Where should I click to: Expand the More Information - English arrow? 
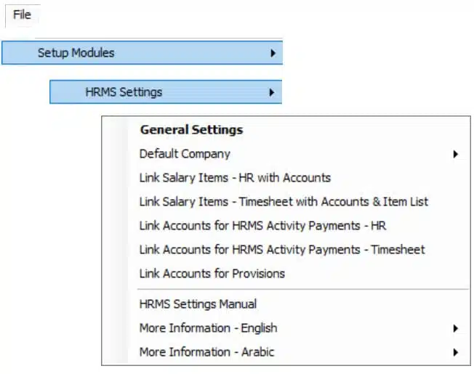tap(456, 328)
